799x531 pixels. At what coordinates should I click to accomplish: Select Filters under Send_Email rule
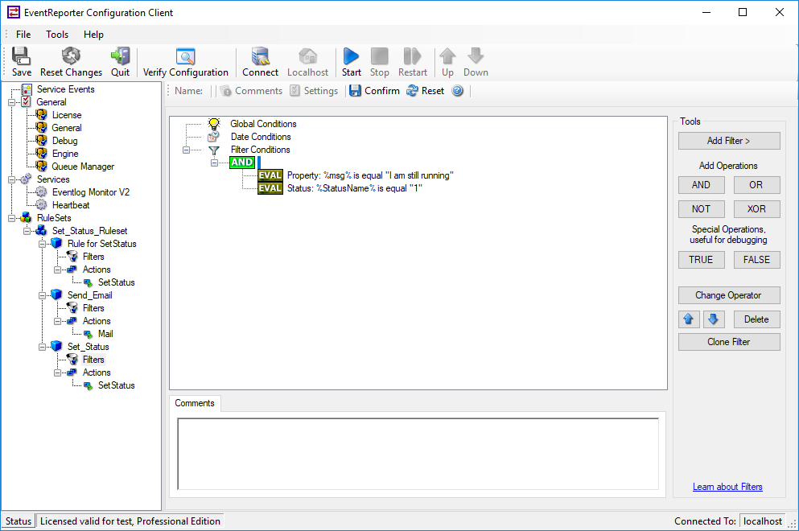(x=93, y=308)
